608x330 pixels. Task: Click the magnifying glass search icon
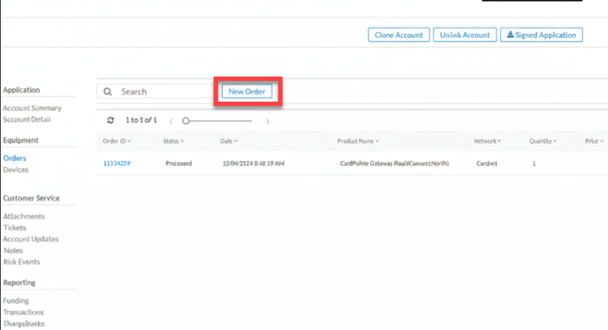pos(108,92)
